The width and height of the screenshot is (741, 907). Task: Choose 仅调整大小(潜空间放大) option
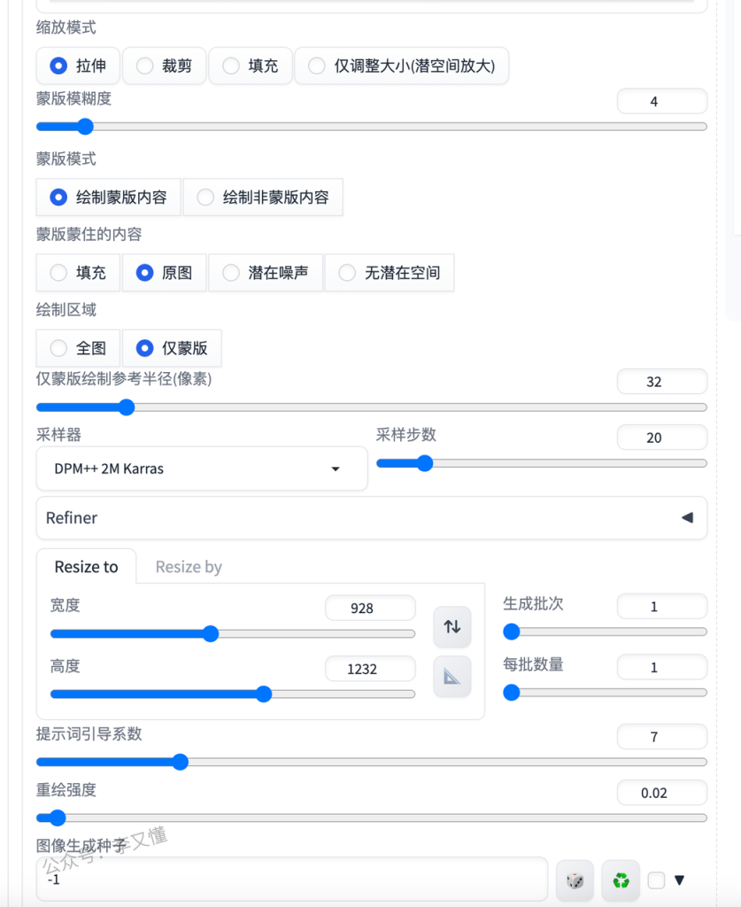tap(401, 66)
